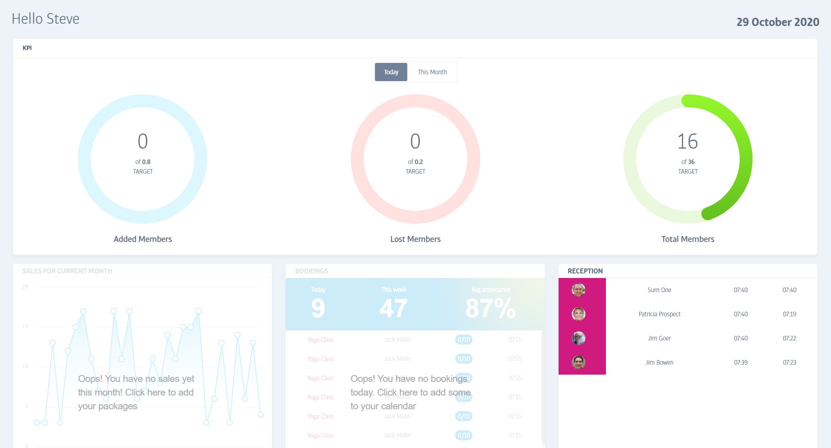Viewport: 831px width, 448px height.
Task: Click Sum One's avatar in Reception
Action: 579,290
